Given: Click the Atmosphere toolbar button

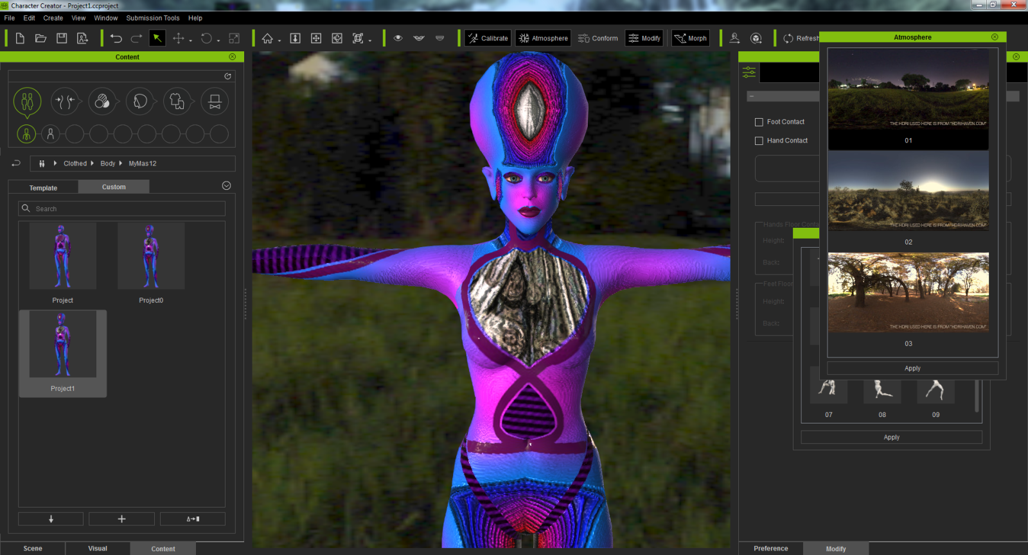Looking at the screenshot, I should (544, 38).
